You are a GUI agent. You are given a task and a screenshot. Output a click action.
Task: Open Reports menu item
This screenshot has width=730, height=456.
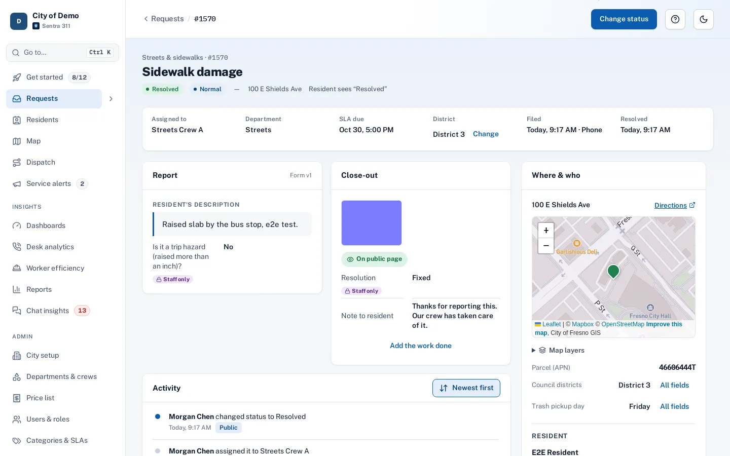(x=62, y=290)
